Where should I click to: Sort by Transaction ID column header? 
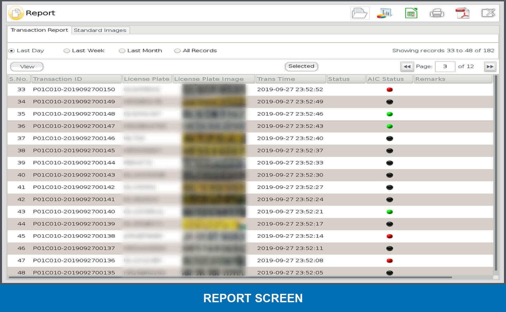pyautogui.click(x=76, y=79)
